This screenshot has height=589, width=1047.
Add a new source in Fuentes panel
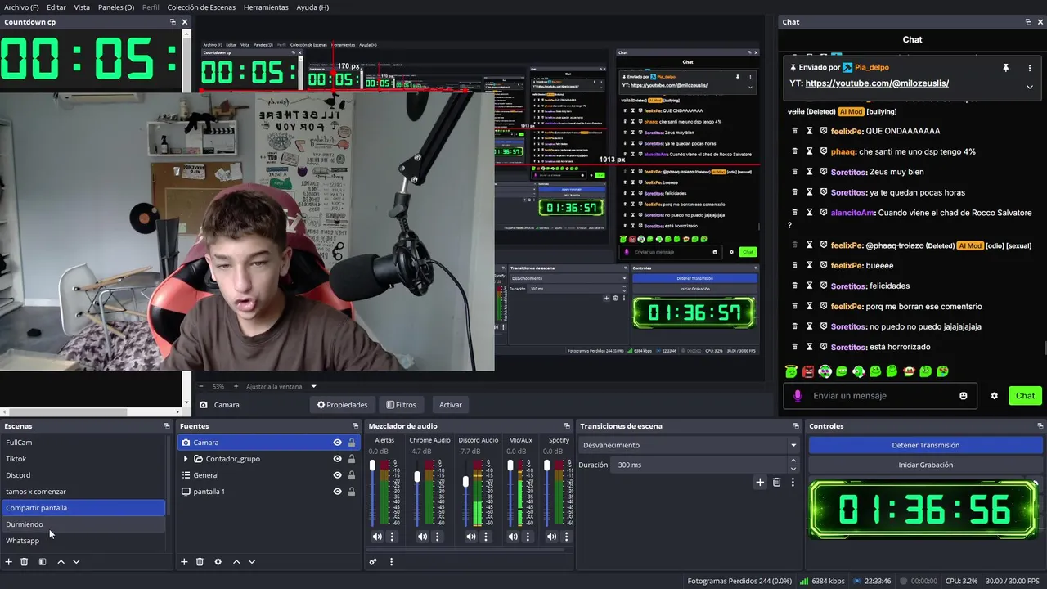(x=184, y=562)
